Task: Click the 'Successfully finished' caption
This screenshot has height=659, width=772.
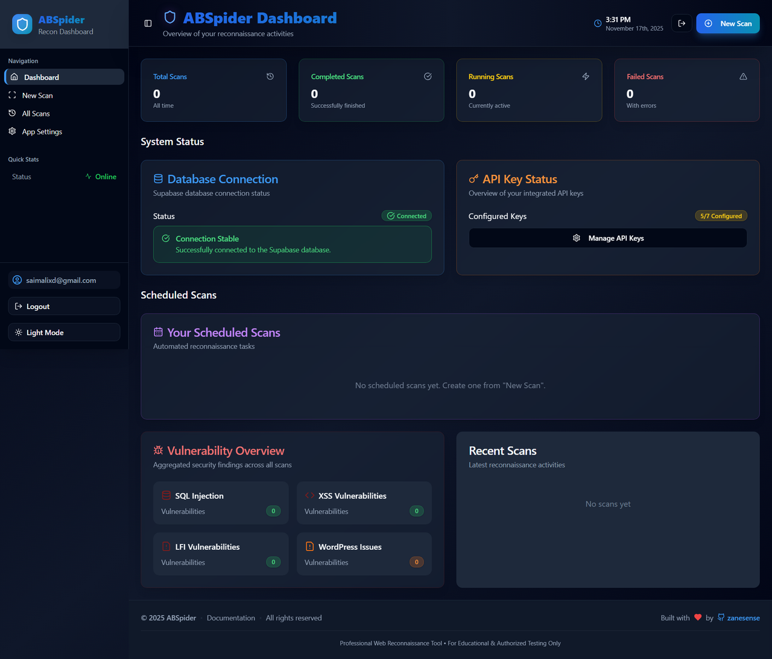Action: coord(338,106)
